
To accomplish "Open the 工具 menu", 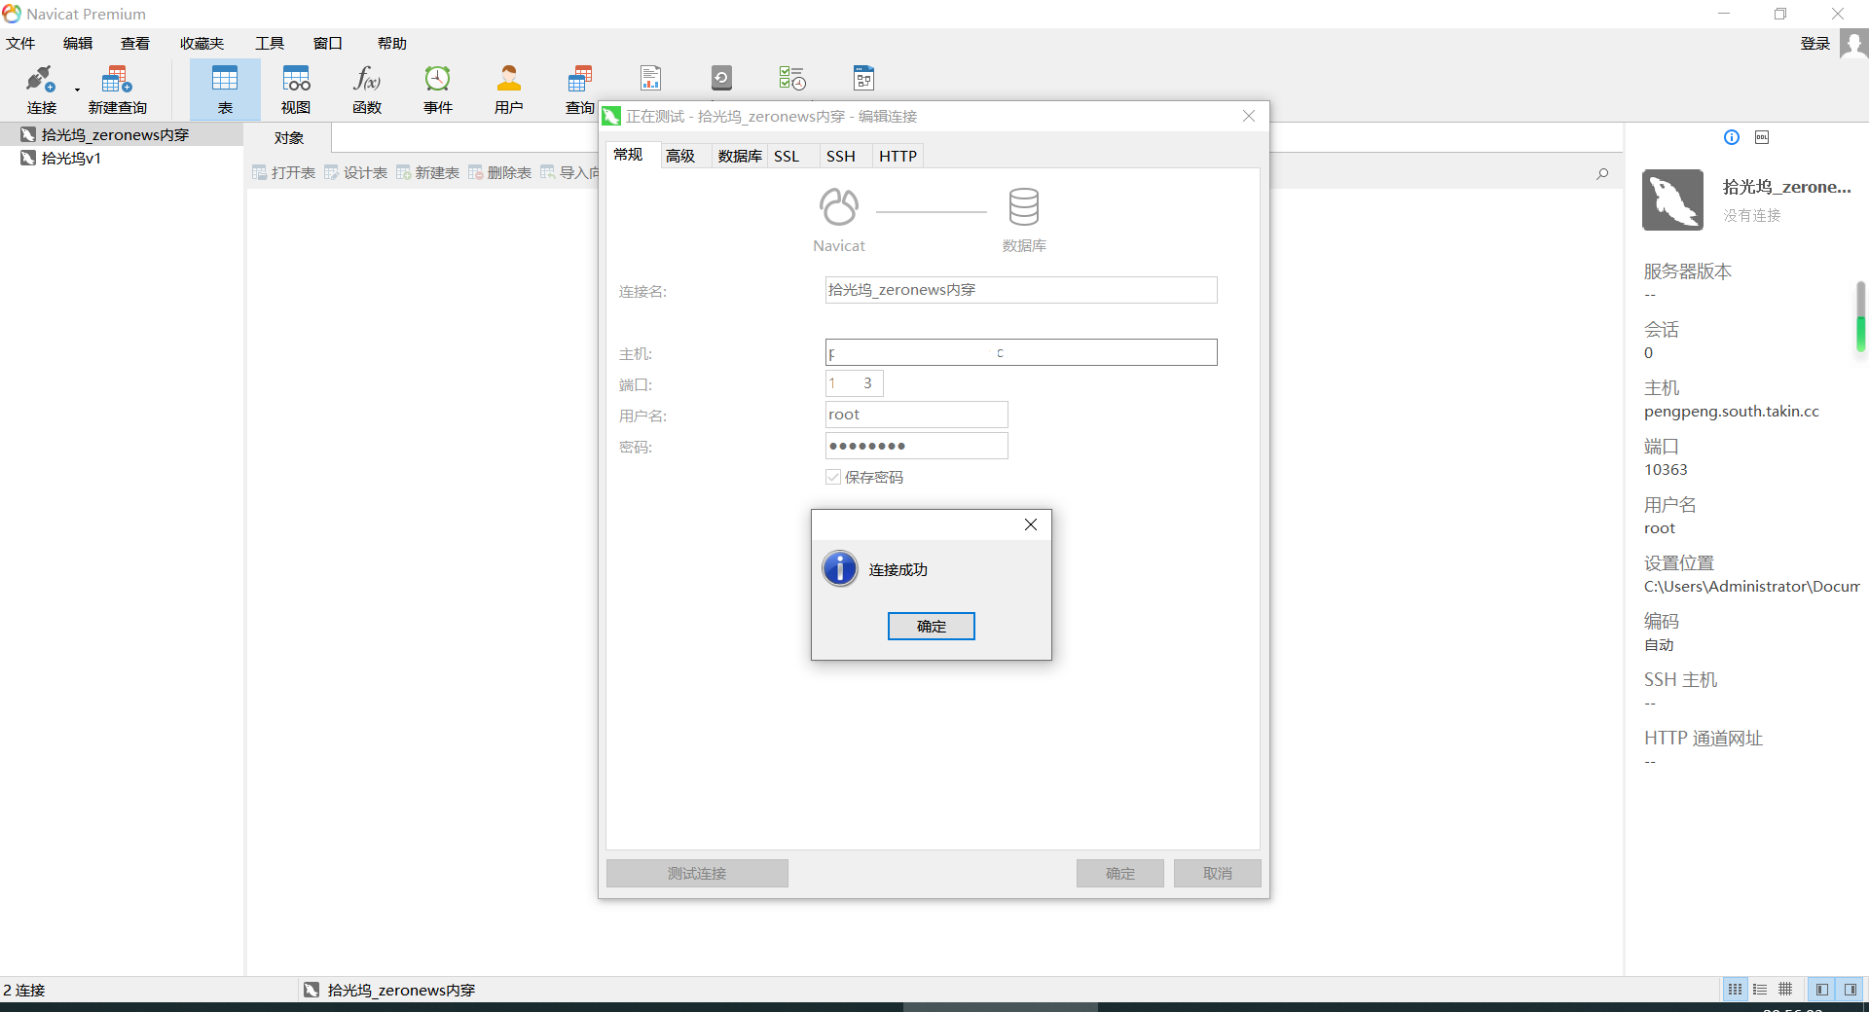I will pyautogui.click(x=270, y=44).
